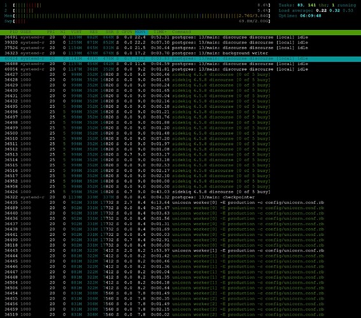Click the highlighted postgres row with 12.2 MEM%

click(181, 59)
